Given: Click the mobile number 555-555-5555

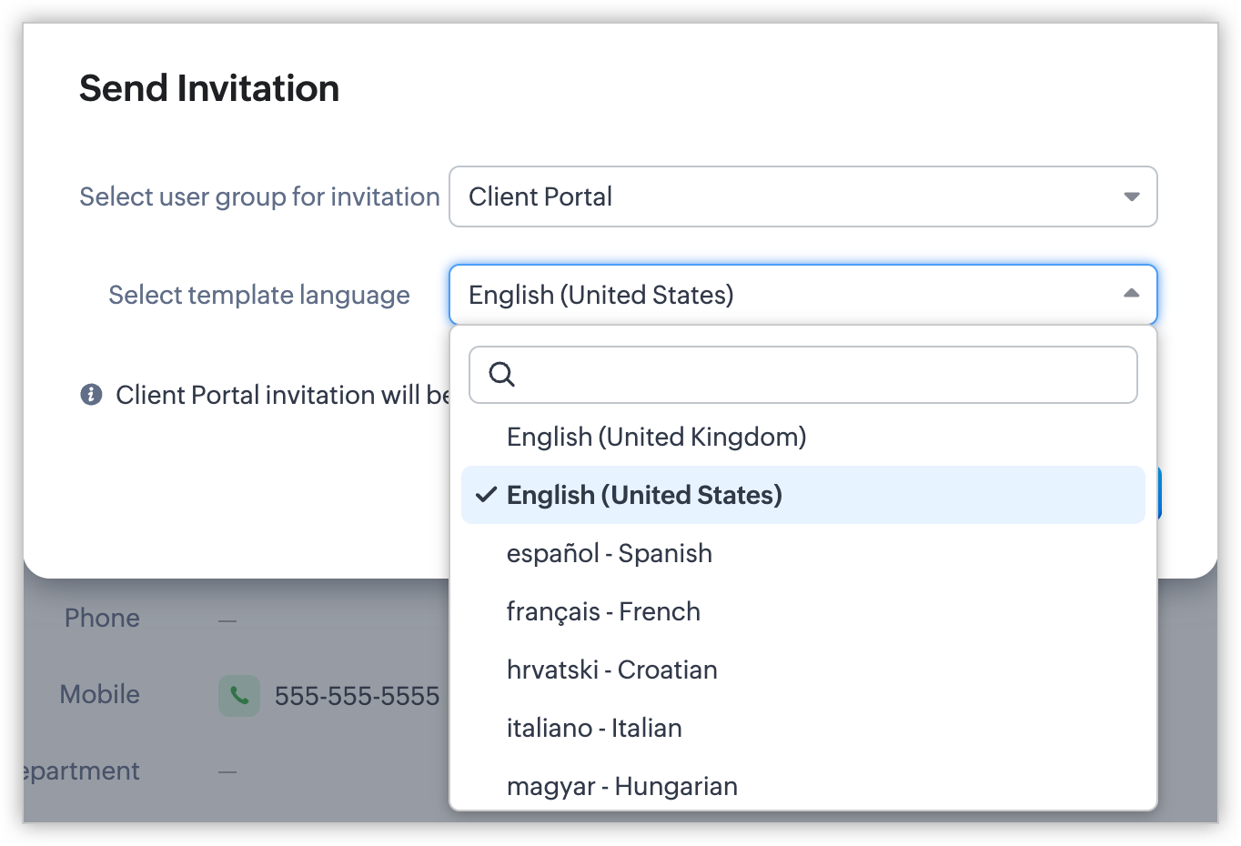Looking at the screenshot, I should tap(357, 696).
